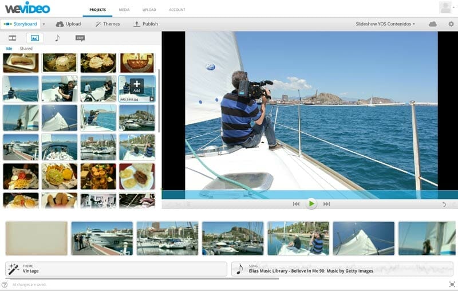
Task: Select the images media tab icon
Action: [x=34, y=38]
